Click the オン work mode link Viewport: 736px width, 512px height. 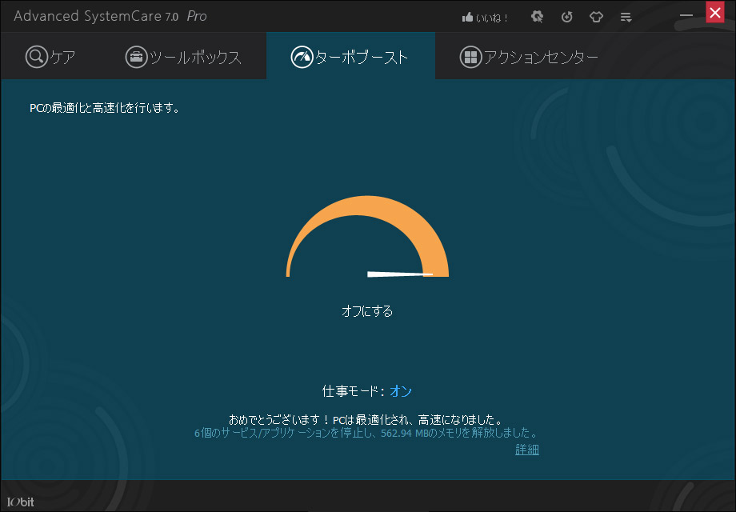point(400,391)
